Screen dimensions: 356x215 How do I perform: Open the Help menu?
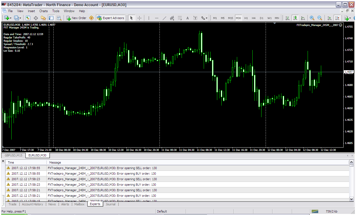(82, 11)
